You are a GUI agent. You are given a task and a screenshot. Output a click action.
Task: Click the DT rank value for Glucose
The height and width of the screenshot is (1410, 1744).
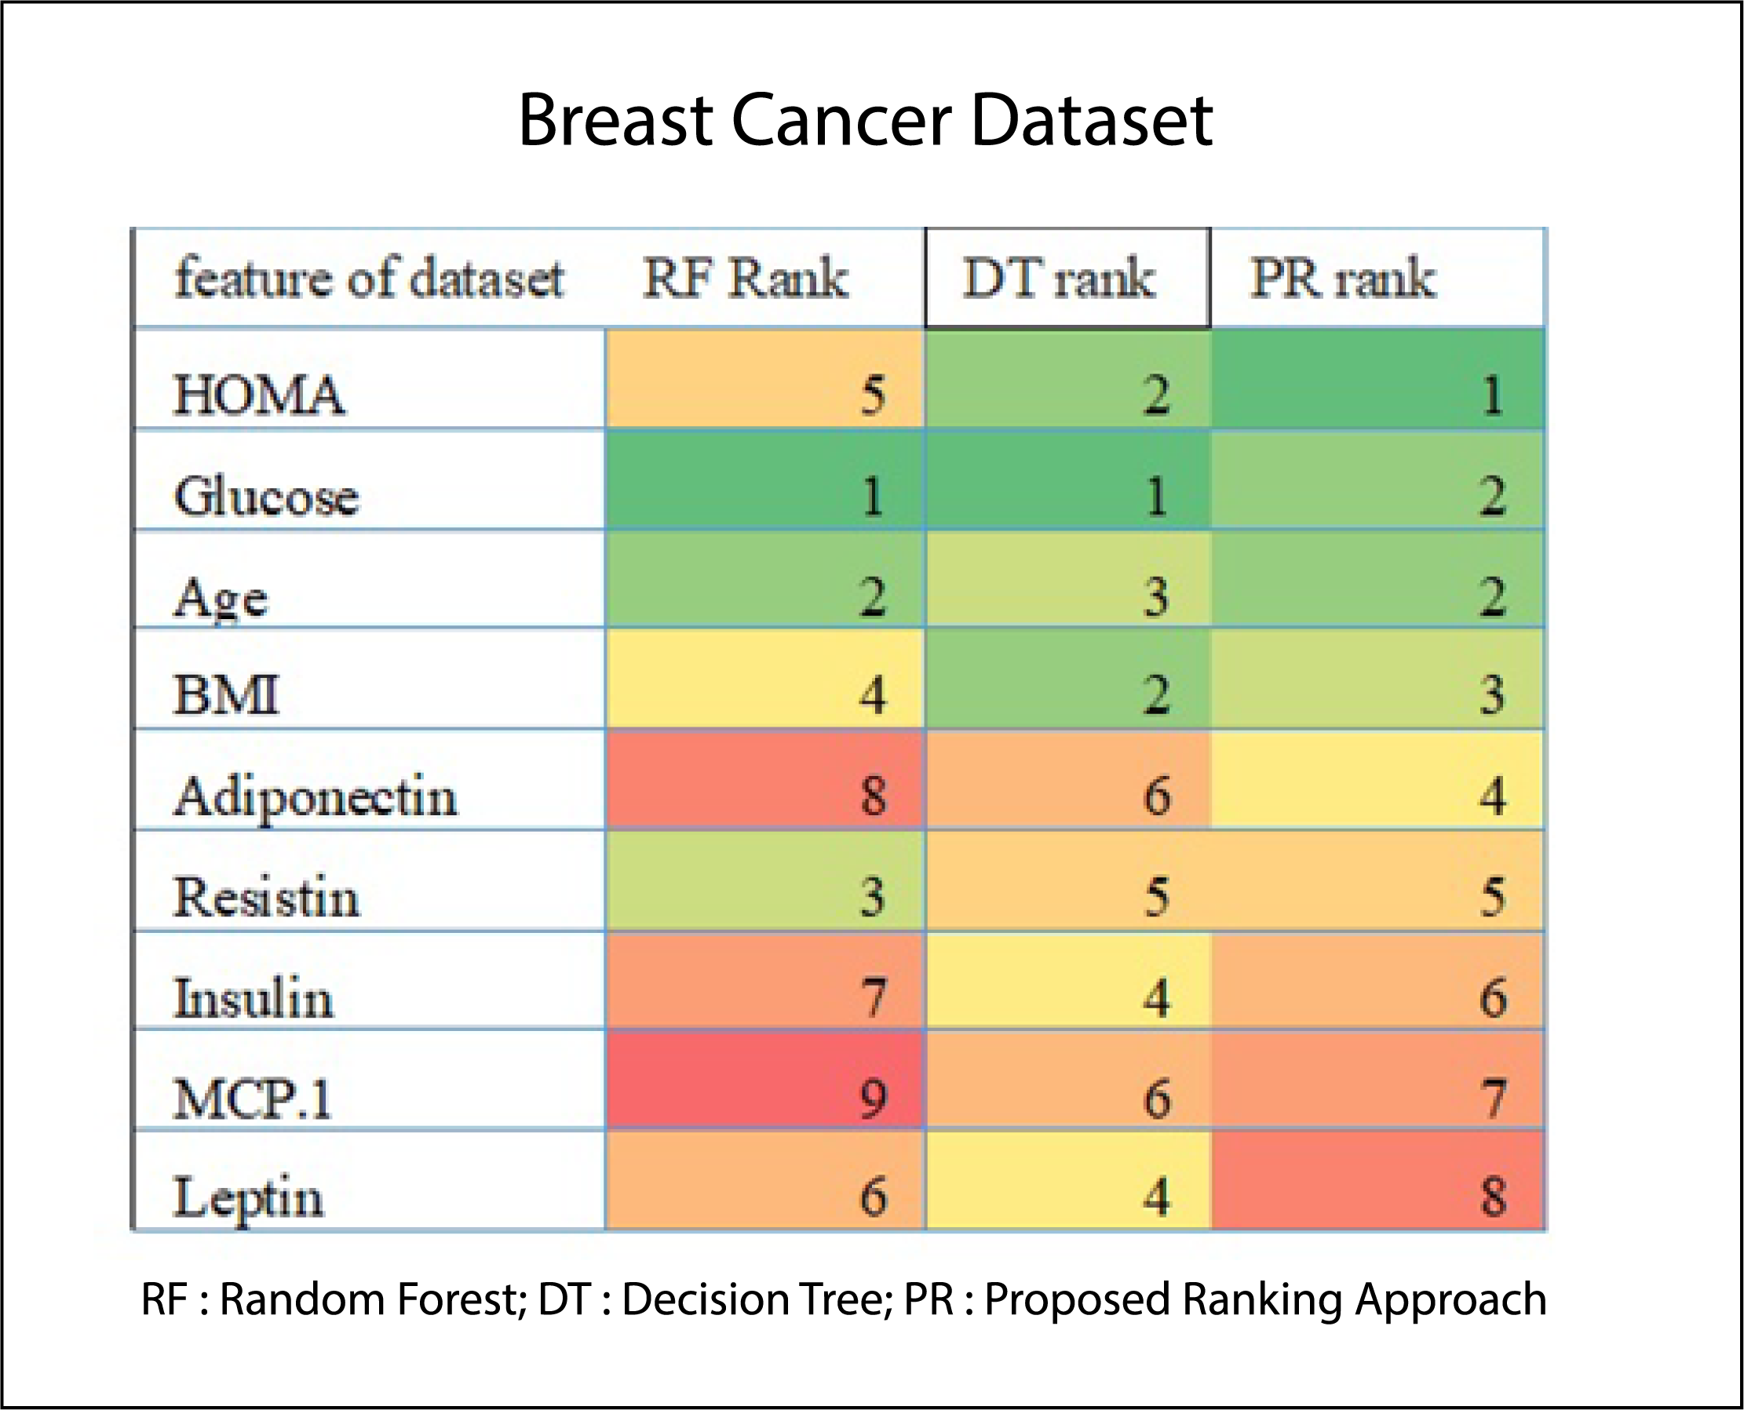[x=1157, y=495]
